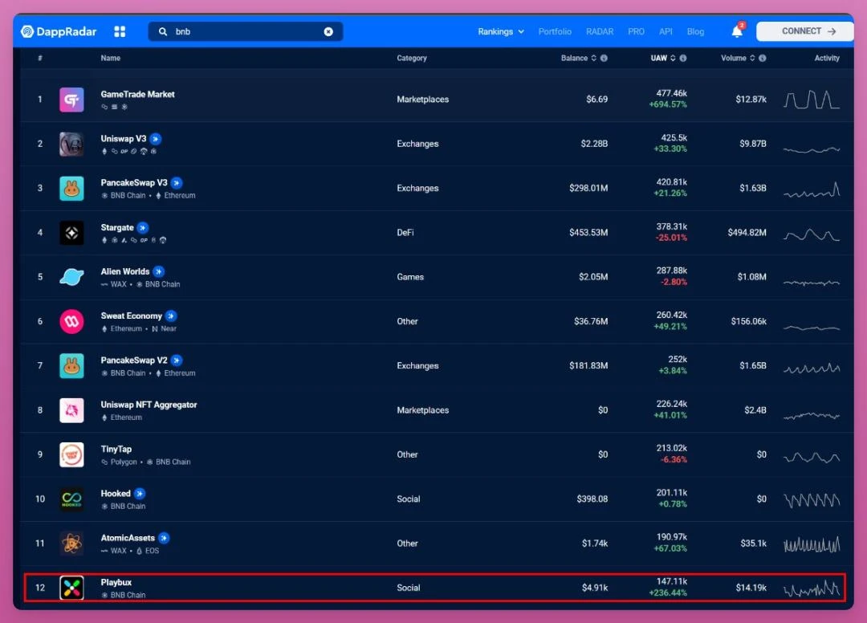
Task: Click into the search box containing bnb
Action: point(241,31)
